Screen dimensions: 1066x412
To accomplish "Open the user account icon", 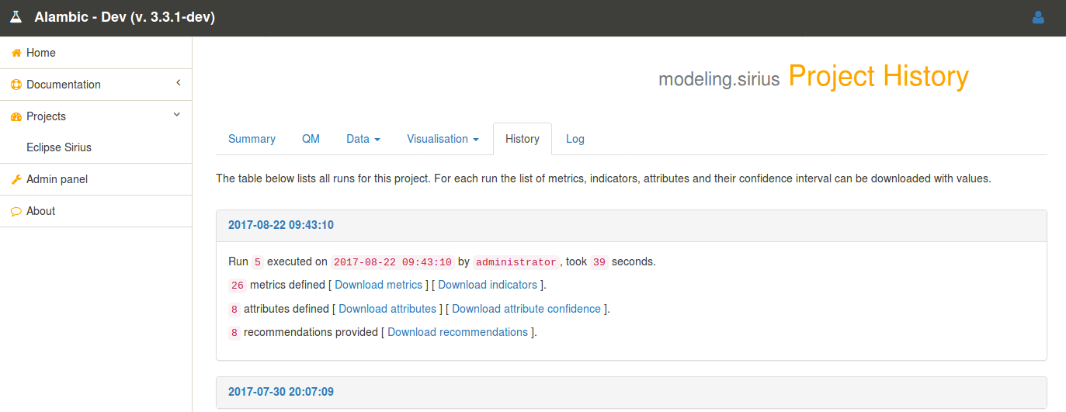I will coord(1038,17).
